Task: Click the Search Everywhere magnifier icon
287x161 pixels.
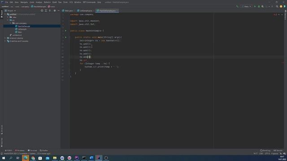Action: tap(277, 6)
